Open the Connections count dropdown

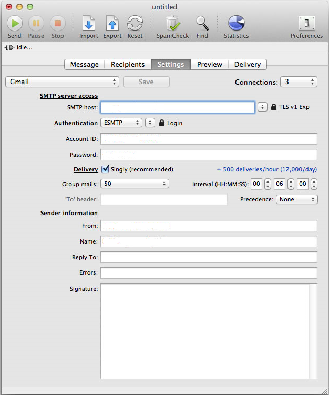pos(299,82)
